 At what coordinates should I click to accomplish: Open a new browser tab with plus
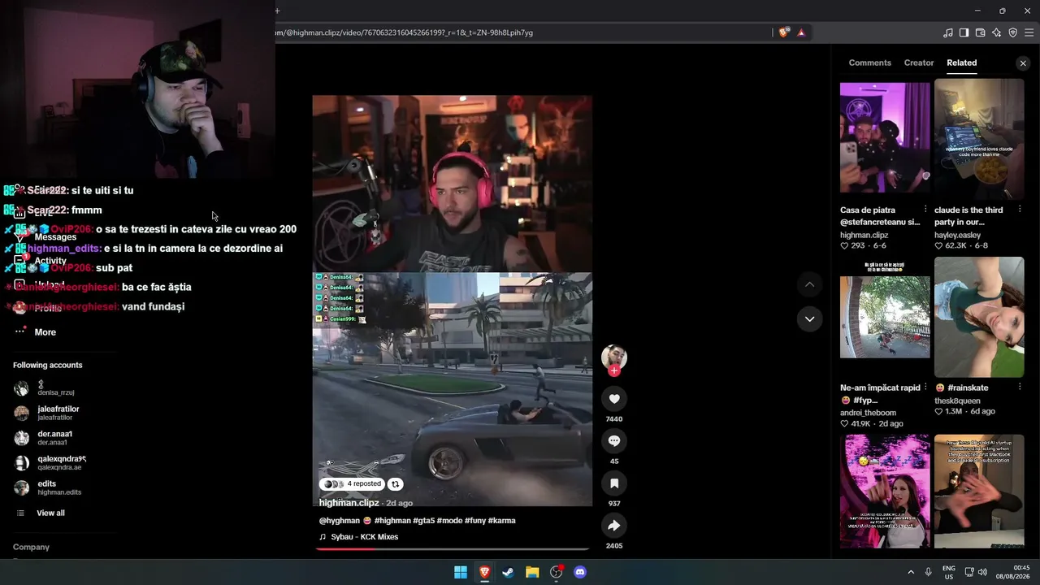277,11
